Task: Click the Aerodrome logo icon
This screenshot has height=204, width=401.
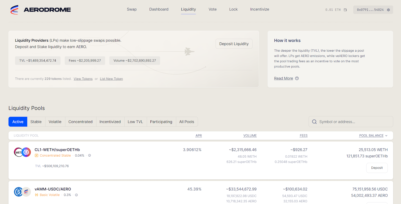Action: point(15,10)
